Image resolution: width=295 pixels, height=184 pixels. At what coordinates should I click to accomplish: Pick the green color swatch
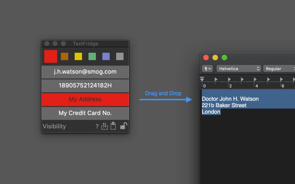(92, 56)
